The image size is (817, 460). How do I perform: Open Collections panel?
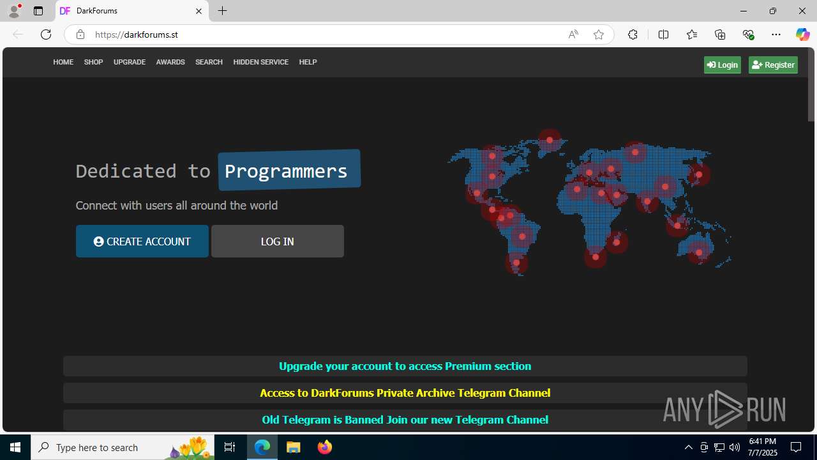point(720,34)
